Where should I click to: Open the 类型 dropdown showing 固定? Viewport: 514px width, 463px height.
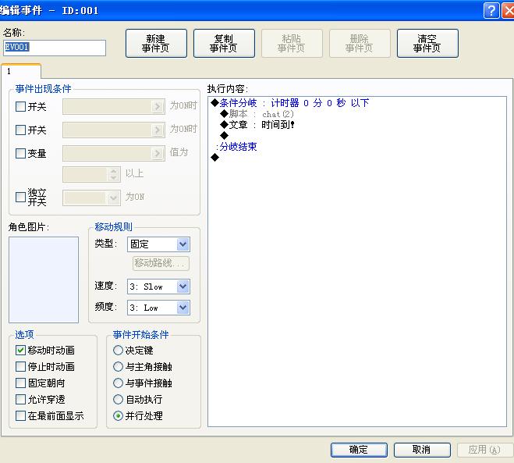point(158,244)
